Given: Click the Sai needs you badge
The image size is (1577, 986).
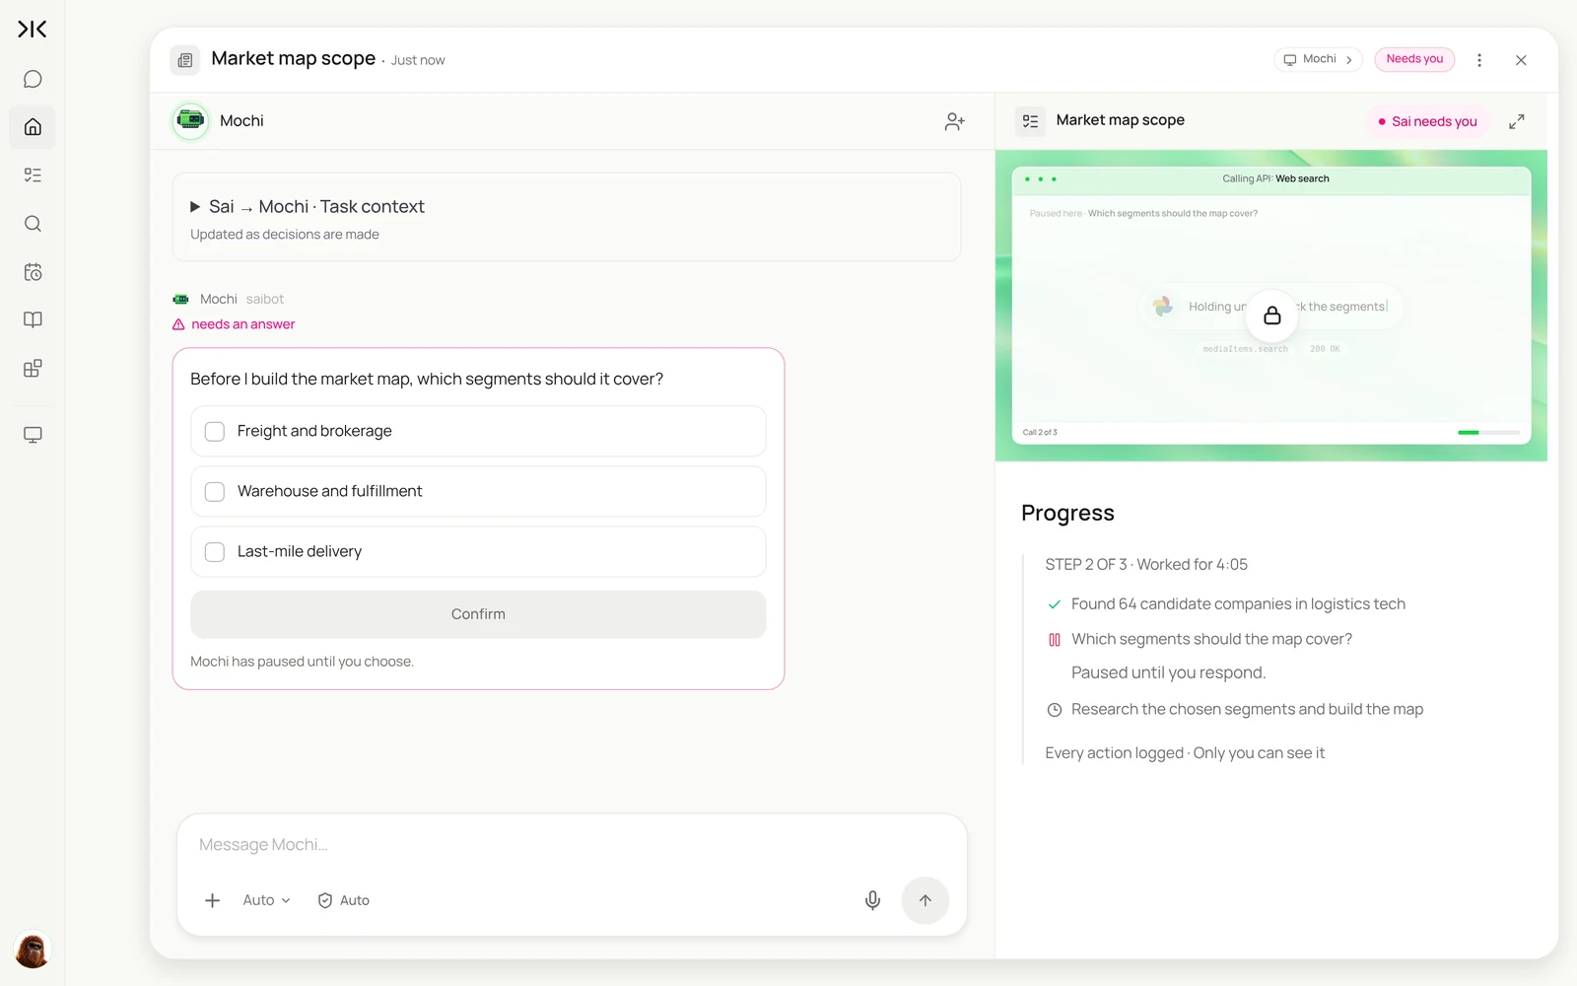Looking at the screenshot, I should (x=1427, y=121).
